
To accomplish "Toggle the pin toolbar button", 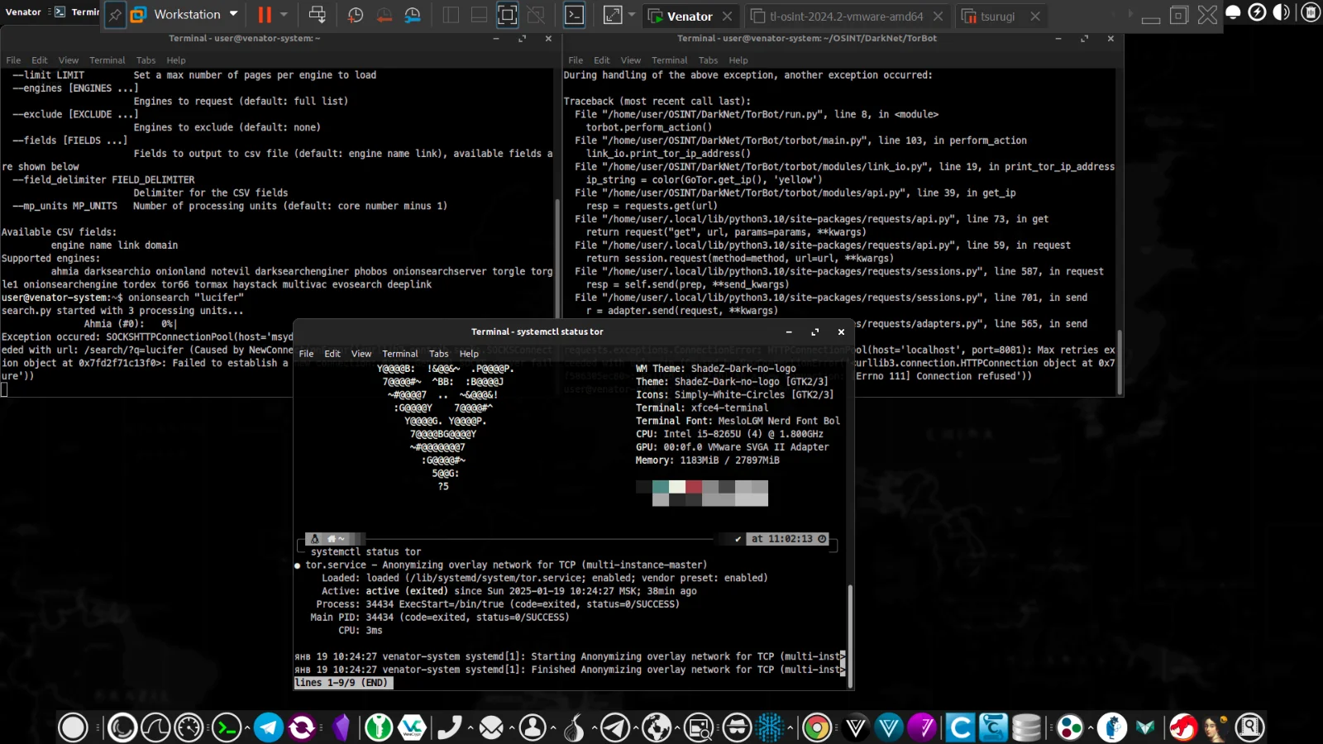I will click(115, 14).
